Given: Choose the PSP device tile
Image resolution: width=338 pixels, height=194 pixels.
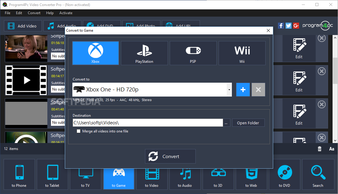Looking at the screenshot, I should pos(193,53).
